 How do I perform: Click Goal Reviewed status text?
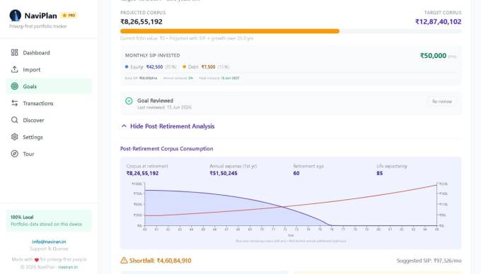155,100
